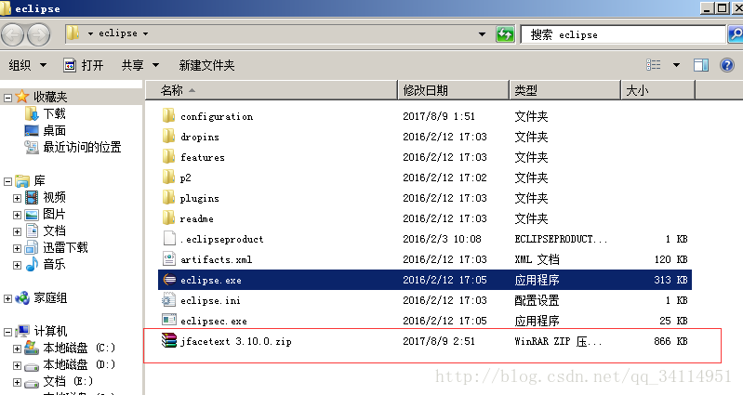Click the 音乐 library label
Viewport: 743px width, 395px height.
coord(54,264)
